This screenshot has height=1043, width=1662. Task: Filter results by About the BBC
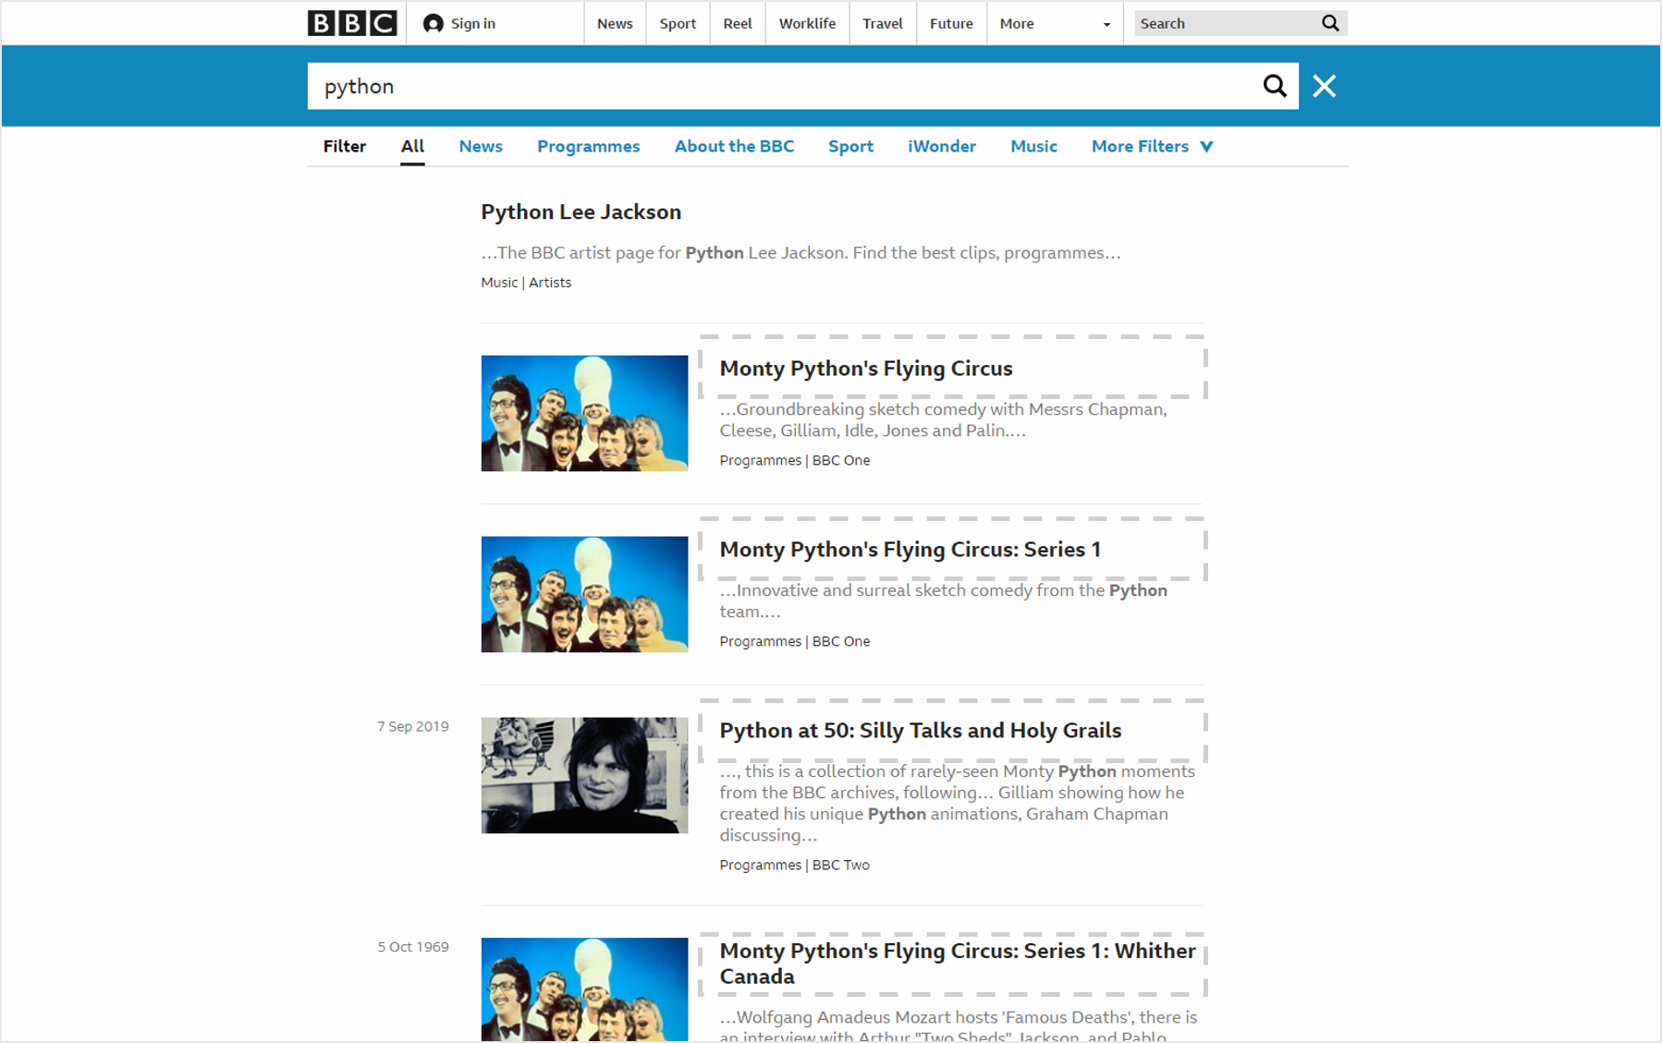click(x=734, y=147)
